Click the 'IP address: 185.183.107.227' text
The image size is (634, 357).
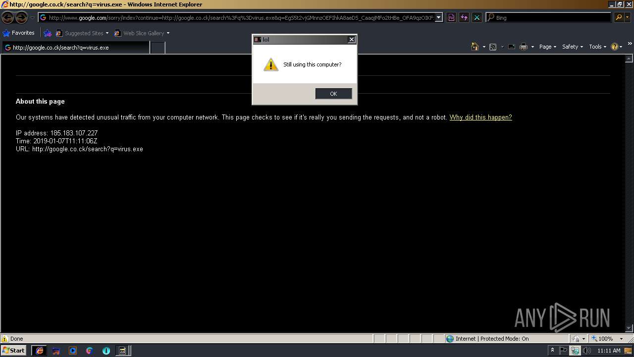pos(56,133)
